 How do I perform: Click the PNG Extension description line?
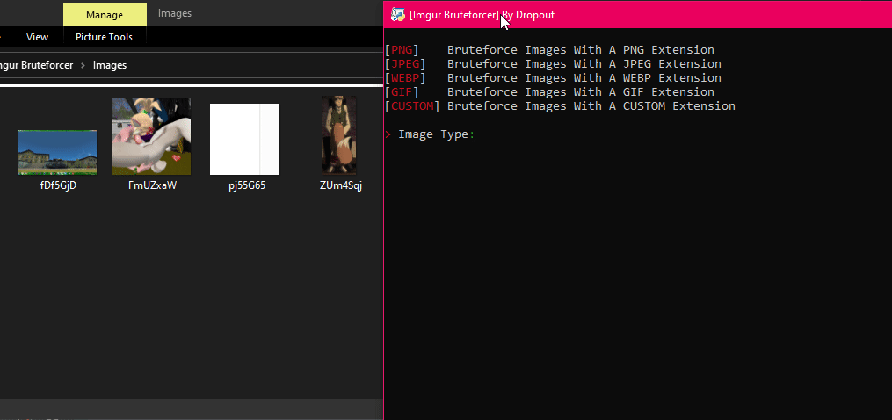point(581,50)
